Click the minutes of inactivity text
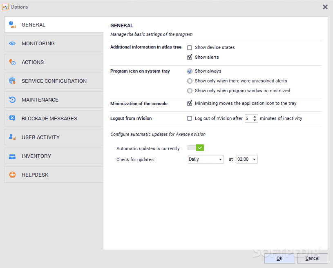 pyautogui.click(x=281, y=118)
